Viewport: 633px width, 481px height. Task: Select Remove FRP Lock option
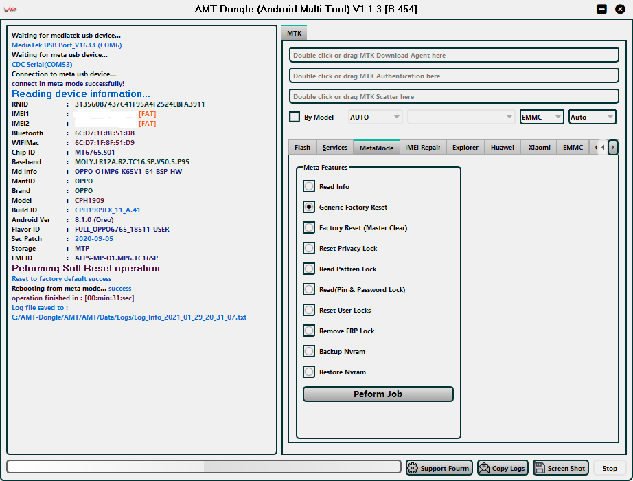(309, 331)
